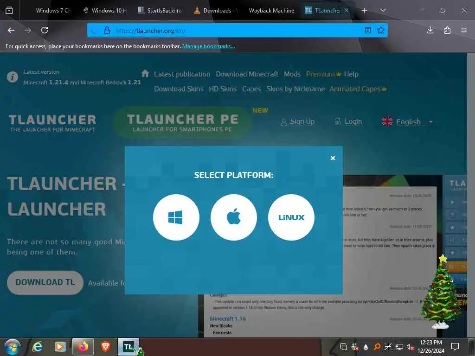This screenshot has width=475, height=356.
Task: Click the browser back arrow
Action: (11, 30)
